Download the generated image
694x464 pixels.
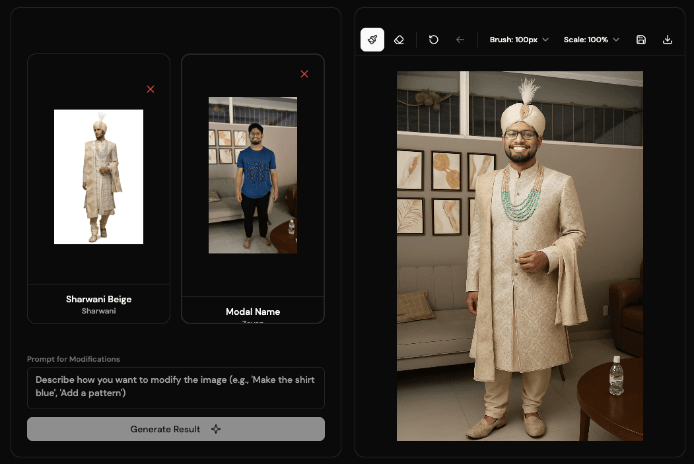pos(668,40)
